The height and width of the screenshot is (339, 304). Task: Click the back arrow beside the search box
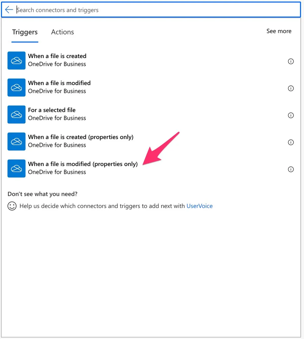(9, 10)
